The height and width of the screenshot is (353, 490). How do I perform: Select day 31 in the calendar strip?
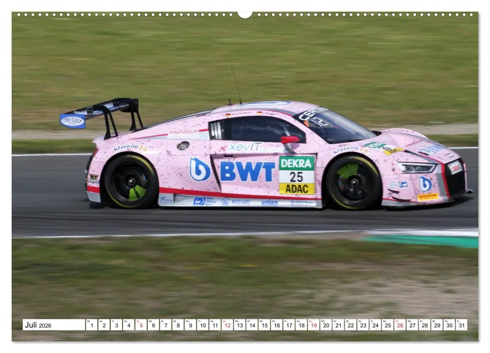[x=462, y=325]
